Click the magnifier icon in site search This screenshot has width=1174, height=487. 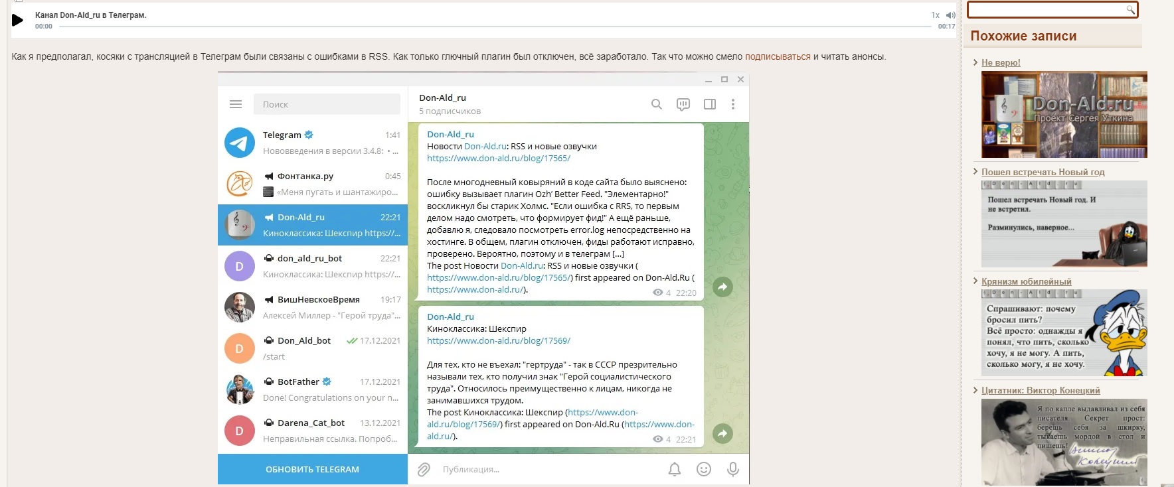[x=1131, y=9]
